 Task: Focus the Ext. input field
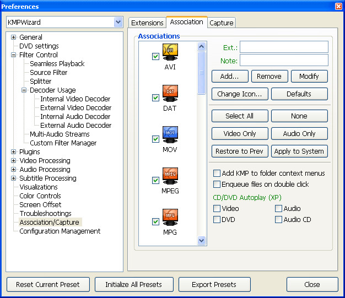(284, 47)
